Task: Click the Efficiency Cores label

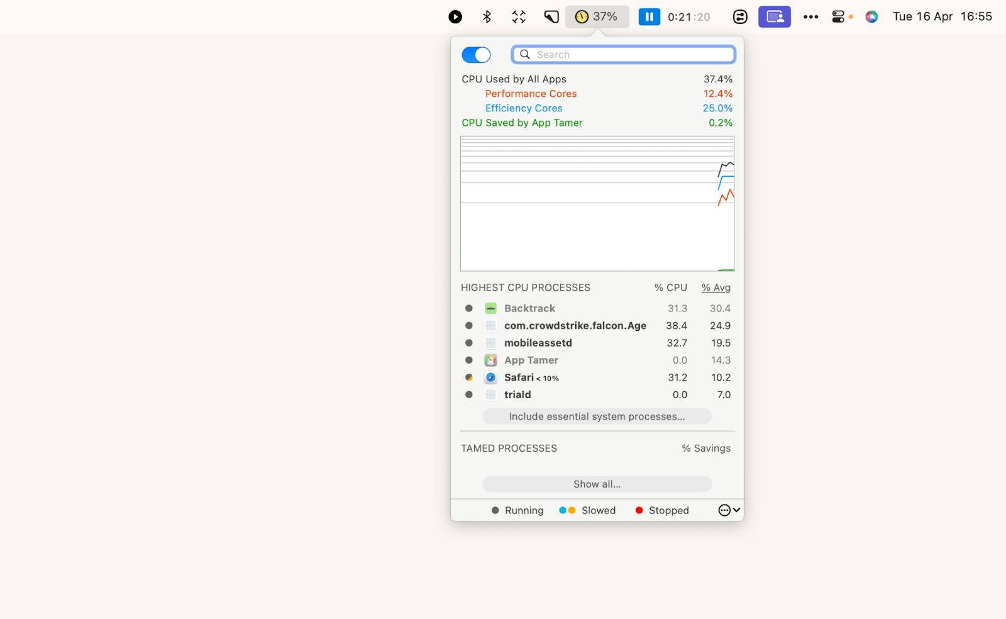Action: point(524,108)
